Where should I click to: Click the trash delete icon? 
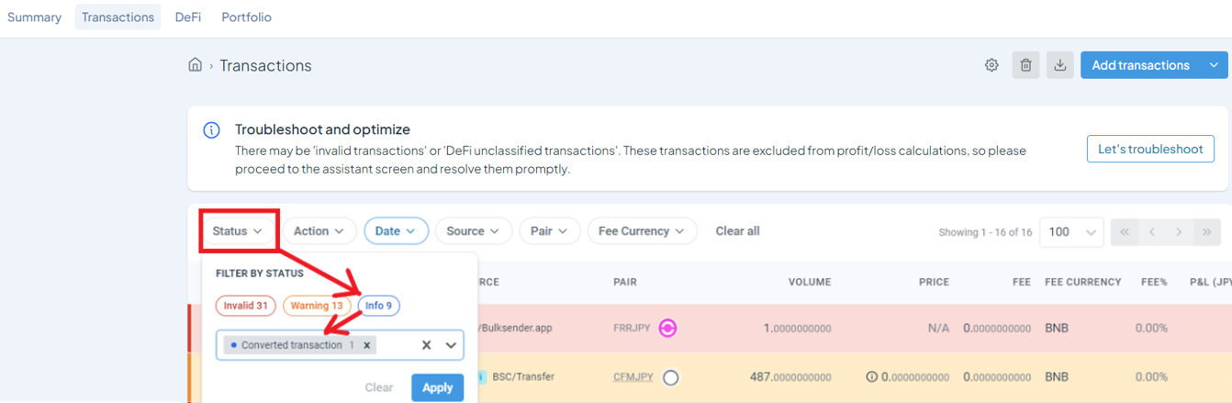click(x=1026, y=65)
